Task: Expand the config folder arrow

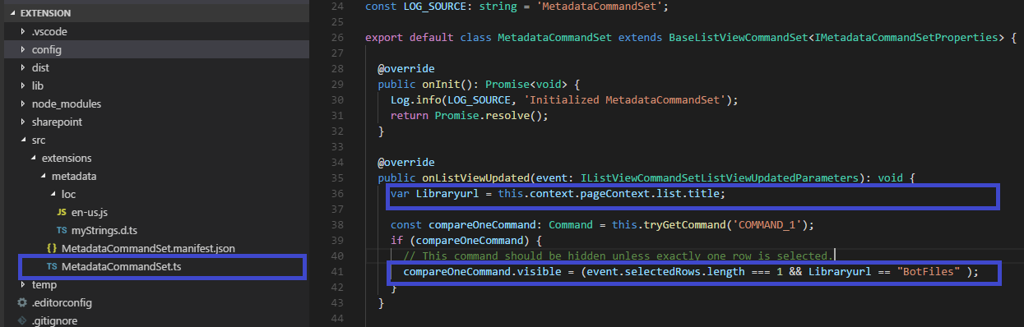Action: point(23,49)
